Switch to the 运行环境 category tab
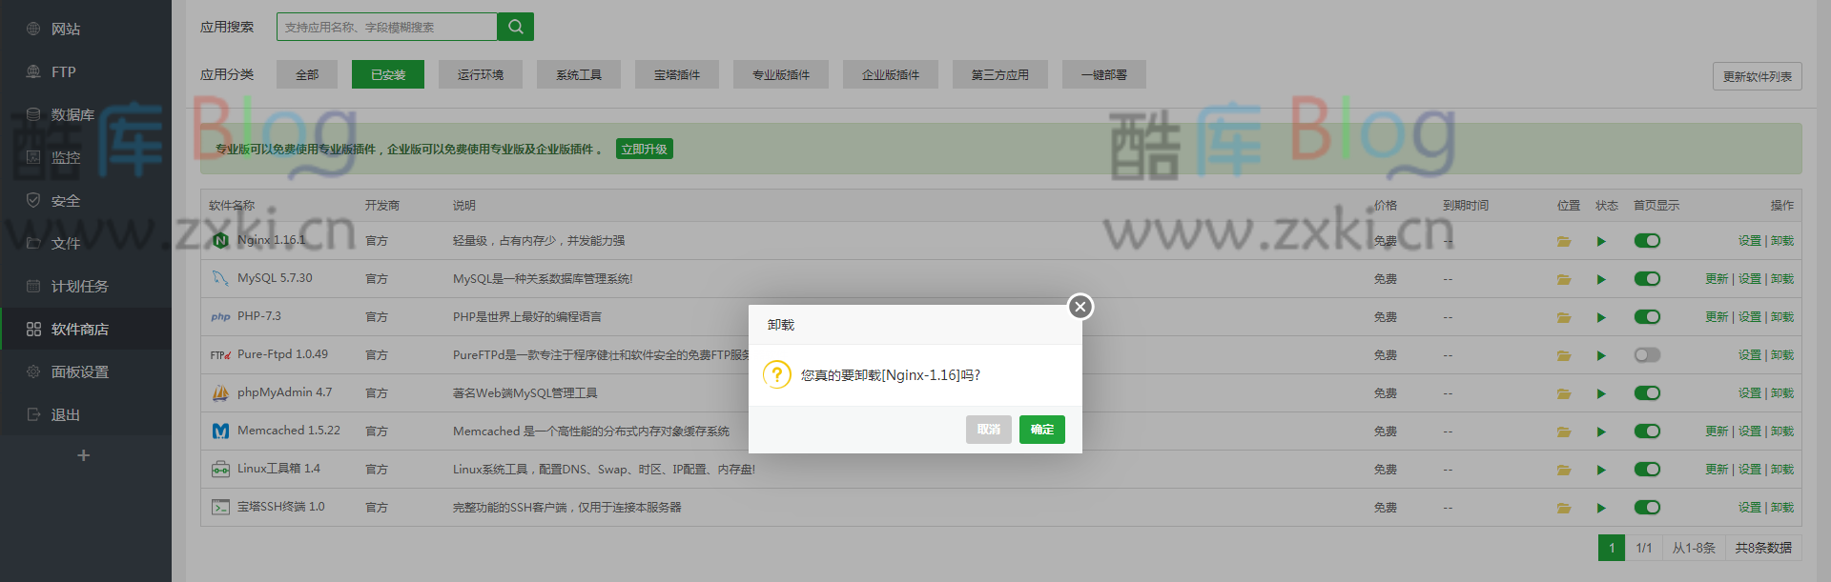Viewport: 1831px width, 582px height. (481, 74)
